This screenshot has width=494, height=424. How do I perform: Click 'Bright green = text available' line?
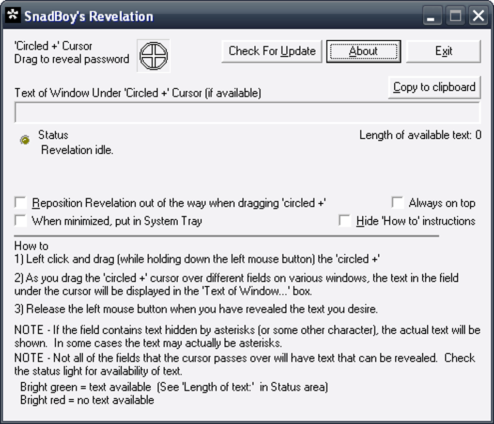(x=174, y=387)
